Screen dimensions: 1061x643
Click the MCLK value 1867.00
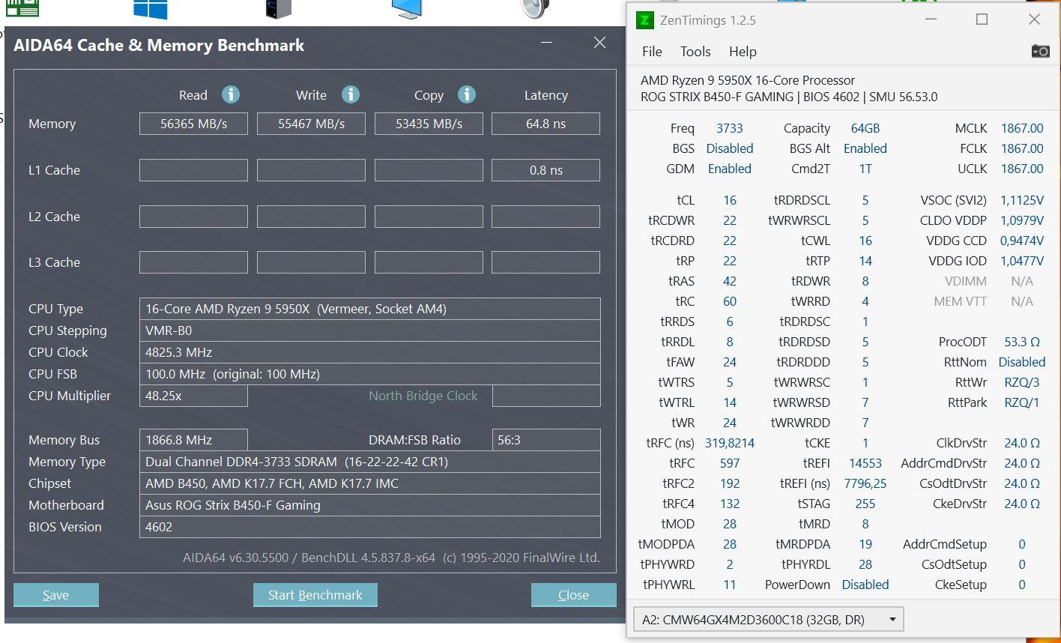point(1022,128)
